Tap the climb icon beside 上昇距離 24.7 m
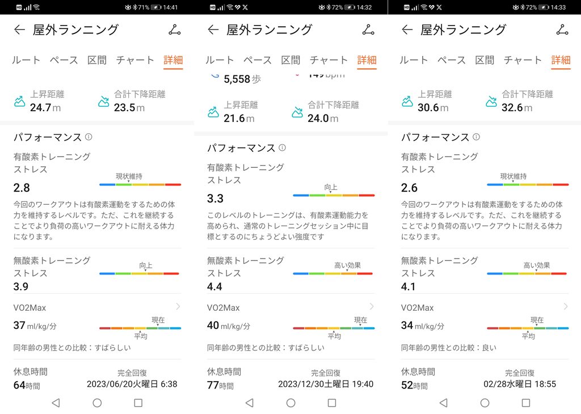The image size is (581, 414). [20, 102]
